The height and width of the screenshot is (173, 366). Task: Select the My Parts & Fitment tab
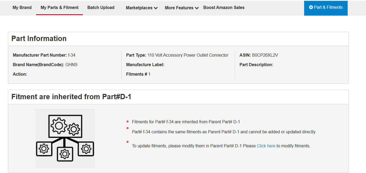click(x=59, y=7)
